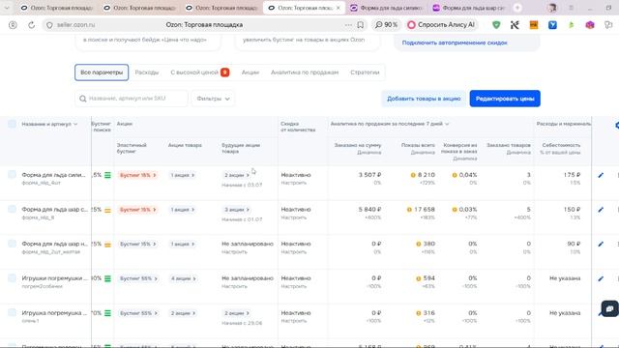Click the green boosting bars icon in the first product row

click(x=107, y=175)
